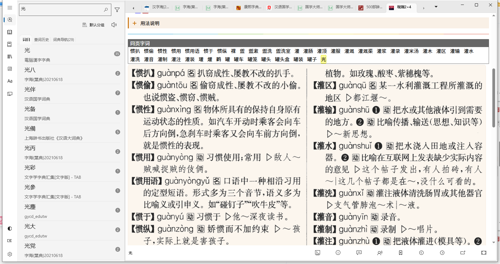Click the speaker pronunciation icon
This screenshot has width=500, height=264.
(114, 25)
